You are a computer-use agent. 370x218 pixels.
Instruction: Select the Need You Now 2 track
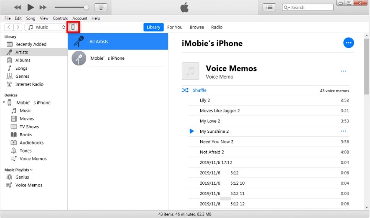268,142
